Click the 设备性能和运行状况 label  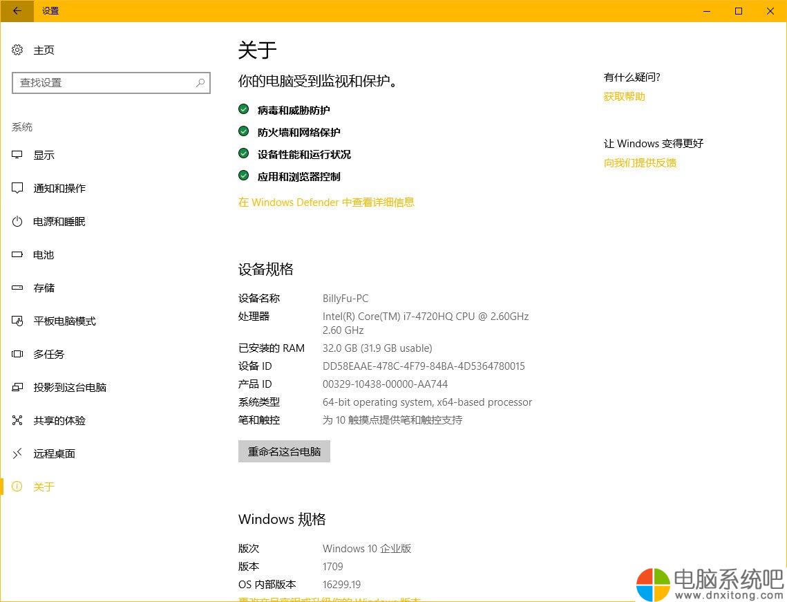[x=304, y=154]
